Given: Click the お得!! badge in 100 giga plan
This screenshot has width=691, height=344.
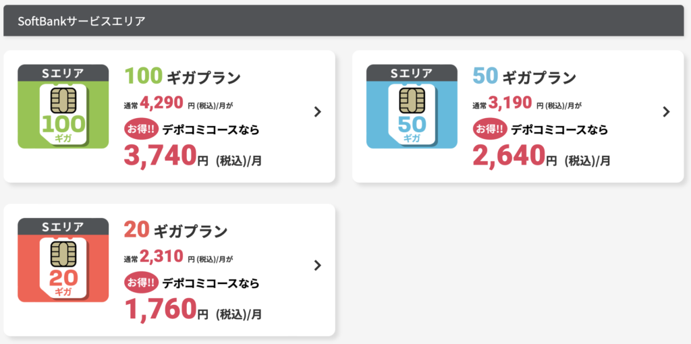Looking at the screenshot, I should click(x=140, y=130).
